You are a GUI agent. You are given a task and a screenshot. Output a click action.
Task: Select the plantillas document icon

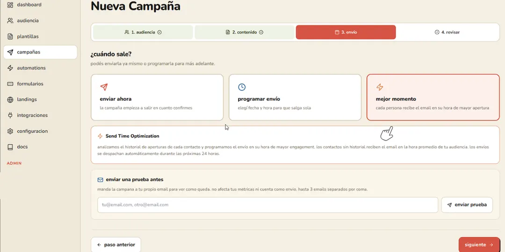(10, 36)
